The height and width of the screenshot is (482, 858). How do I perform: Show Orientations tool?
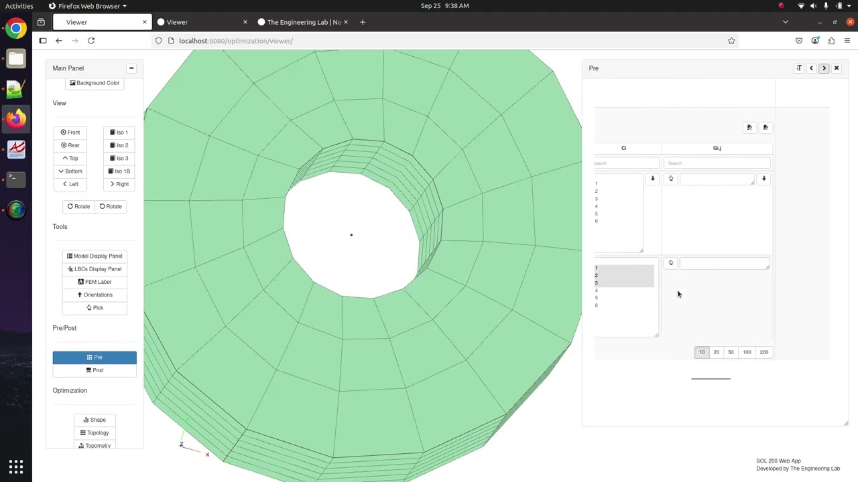pyautogui.click(x=95, y=295)
